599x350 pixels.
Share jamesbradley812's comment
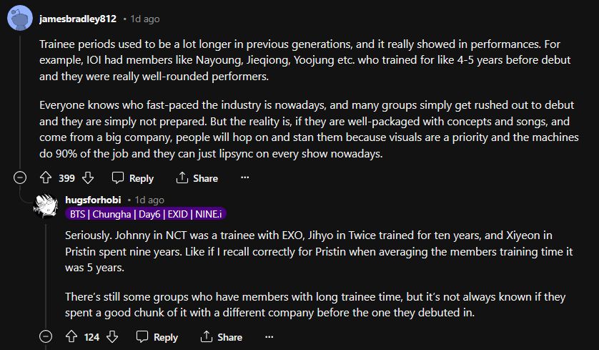point(197,178)
